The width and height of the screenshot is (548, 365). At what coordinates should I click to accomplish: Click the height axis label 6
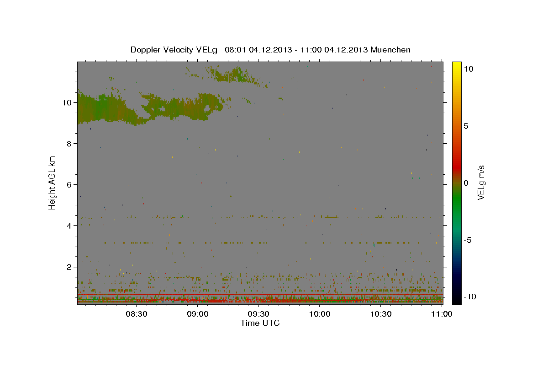click(x=69, y=184)
